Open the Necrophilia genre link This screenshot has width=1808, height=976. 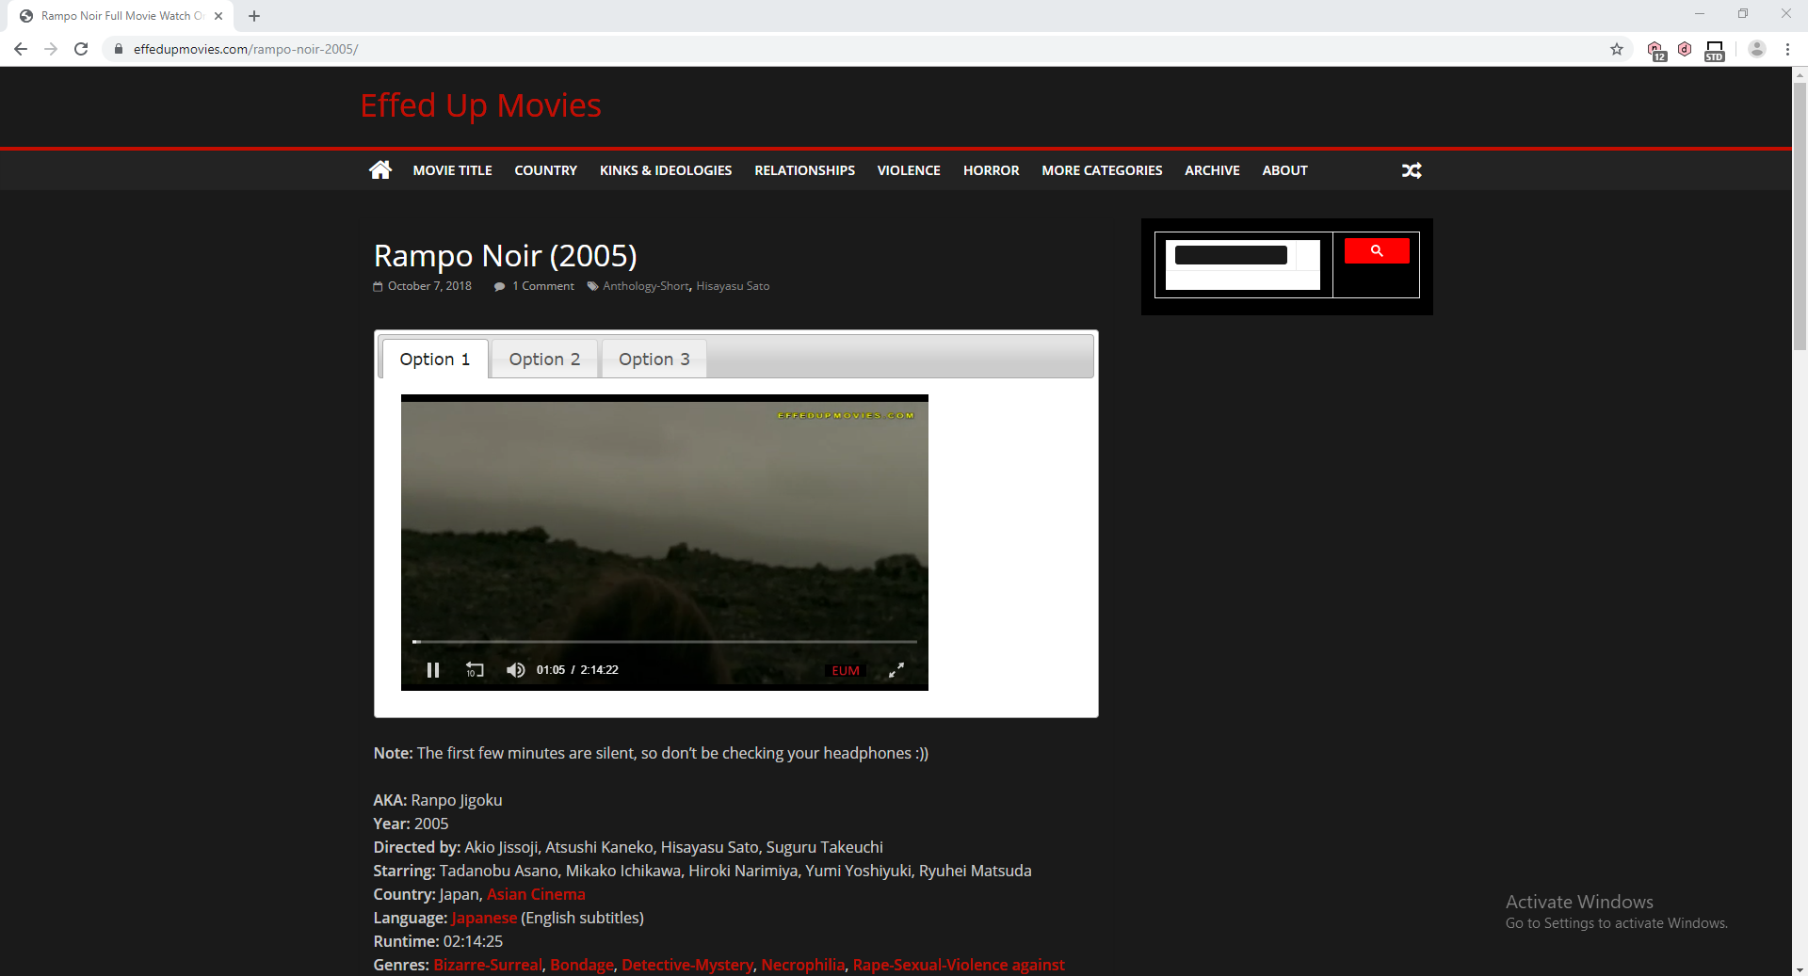coord(801,965)
